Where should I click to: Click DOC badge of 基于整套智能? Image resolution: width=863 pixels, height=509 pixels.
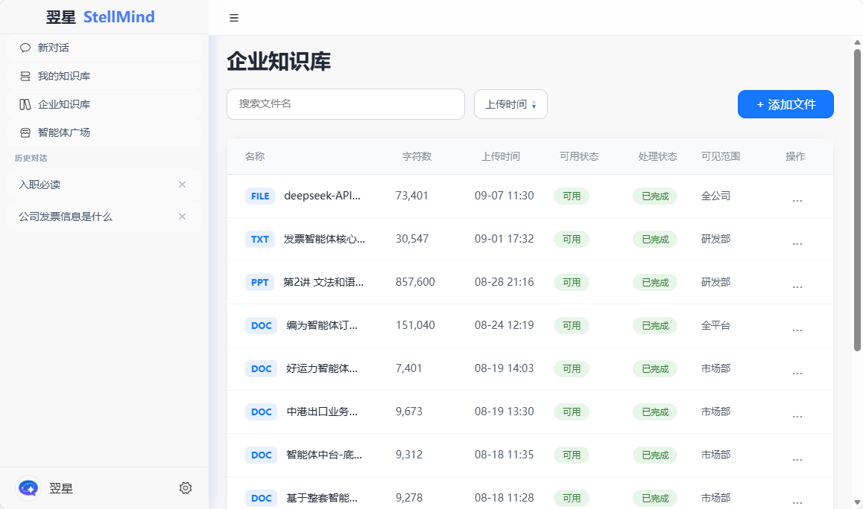tap(261, 498)
